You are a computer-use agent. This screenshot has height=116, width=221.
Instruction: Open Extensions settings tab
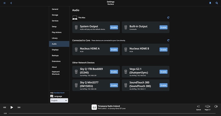pyautogui.click(x=59, y=61)
